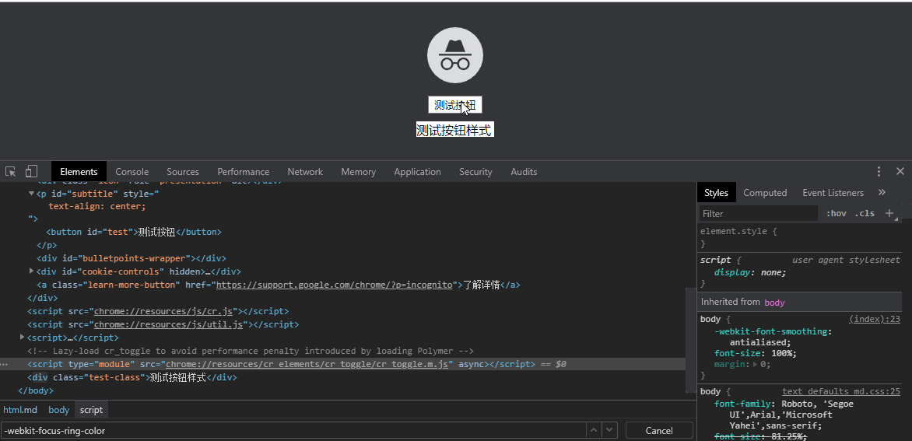912x441 pixels.
Task: Focus the -webkit-focus-ring-color search field
Action: (293, 431)
